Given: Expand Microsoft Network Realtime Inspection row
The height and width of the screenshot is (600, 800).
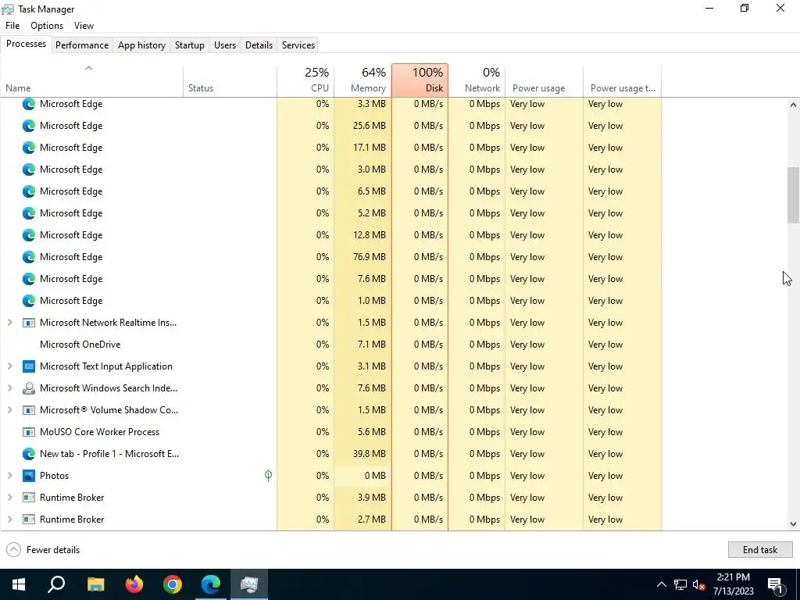Looking at the screenshot, I should point(9,323).
